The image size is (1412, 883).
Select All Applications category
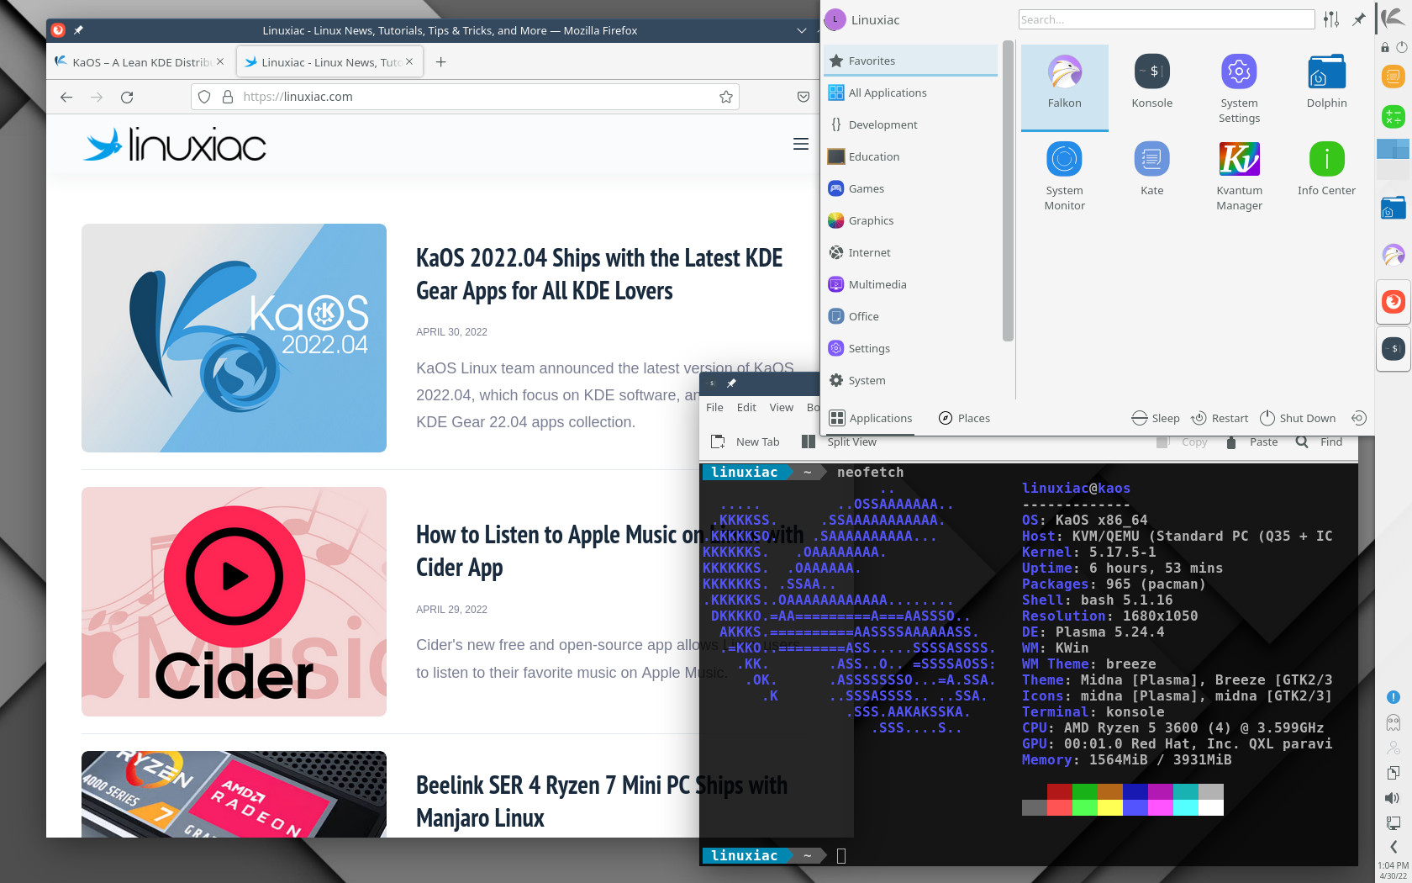[910, 93]
